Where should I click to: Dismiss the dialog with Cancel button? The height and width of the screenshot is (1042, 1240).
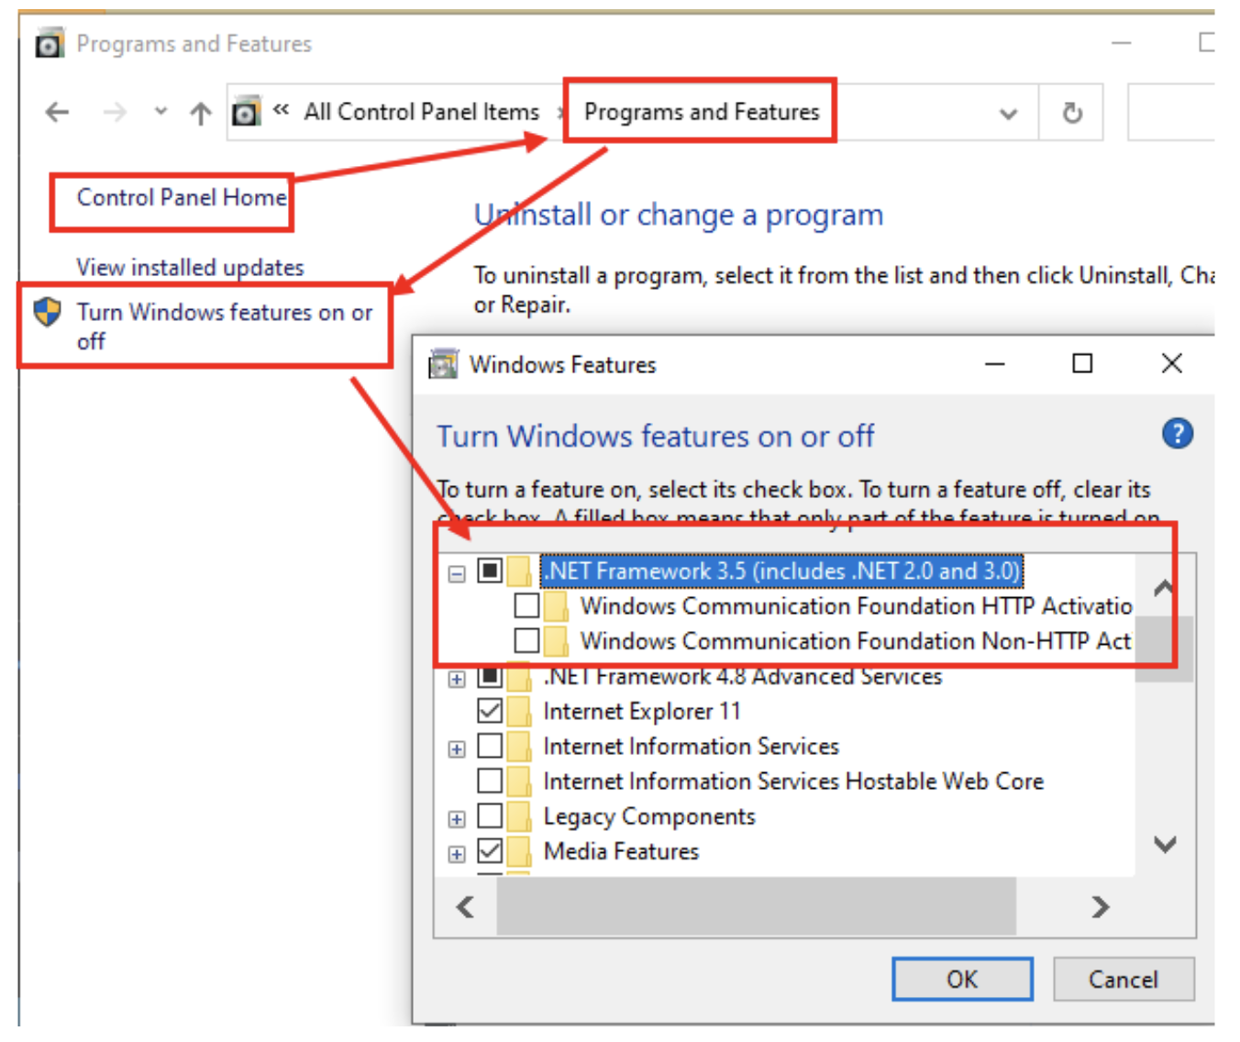point(1124,980)
